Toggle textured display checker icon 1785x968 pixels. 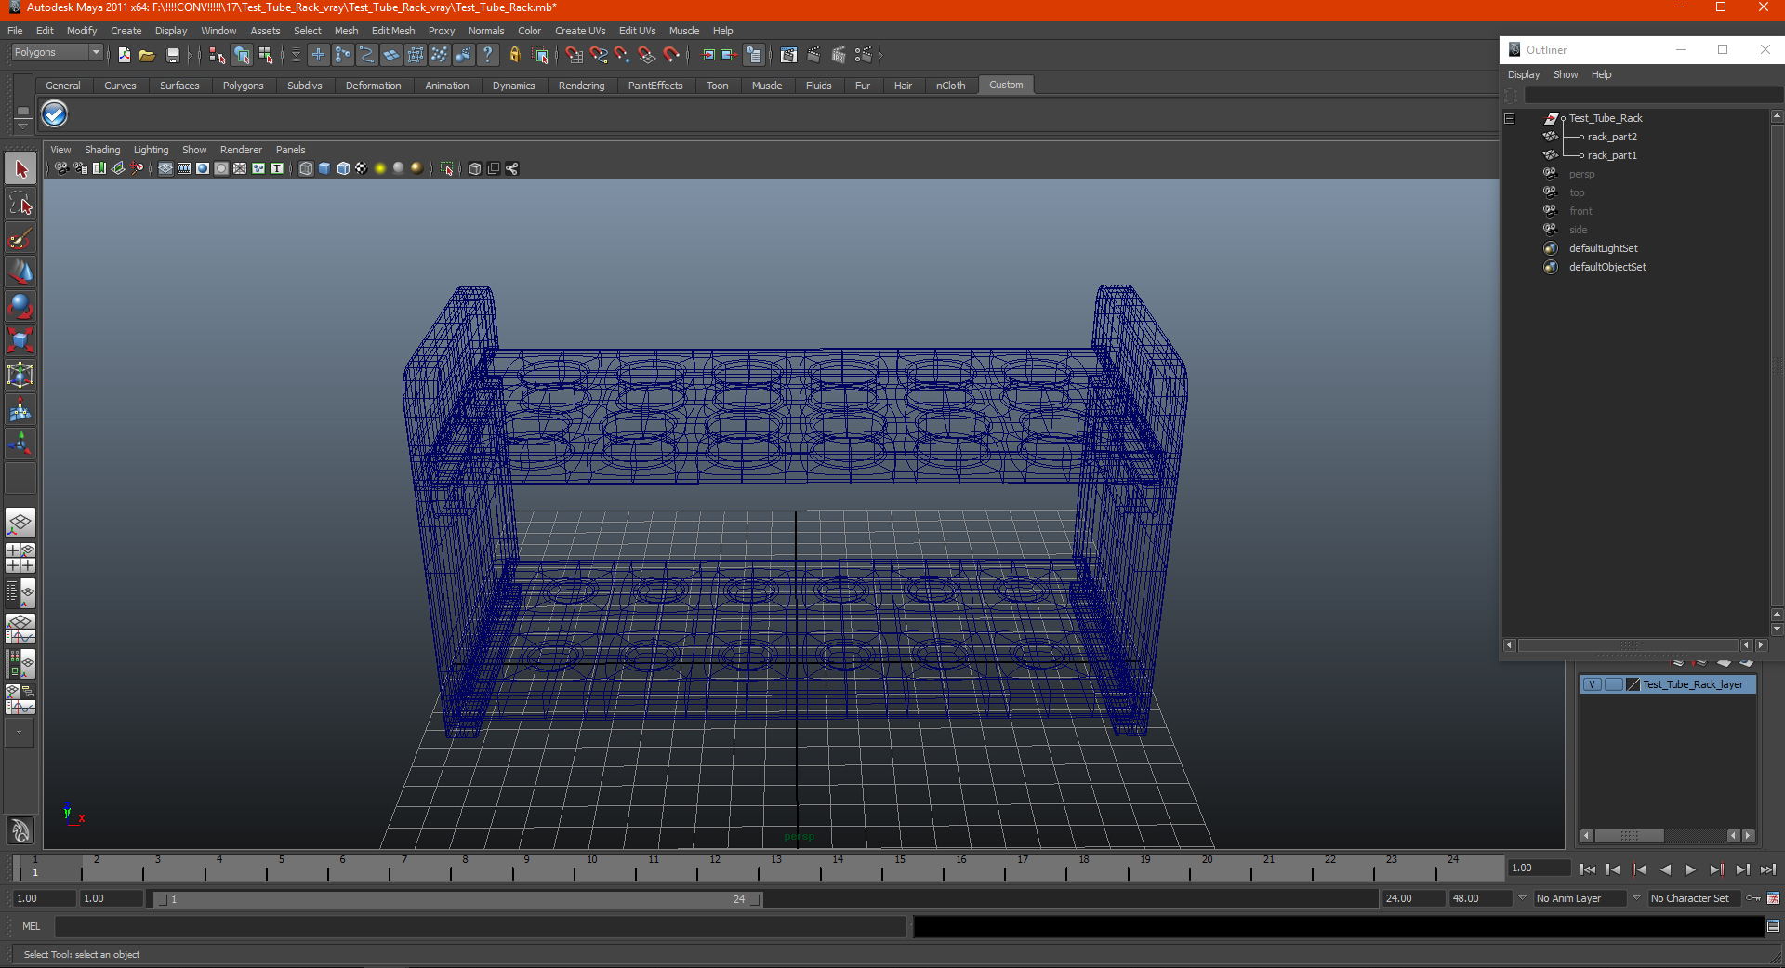[x=362, y=168]
